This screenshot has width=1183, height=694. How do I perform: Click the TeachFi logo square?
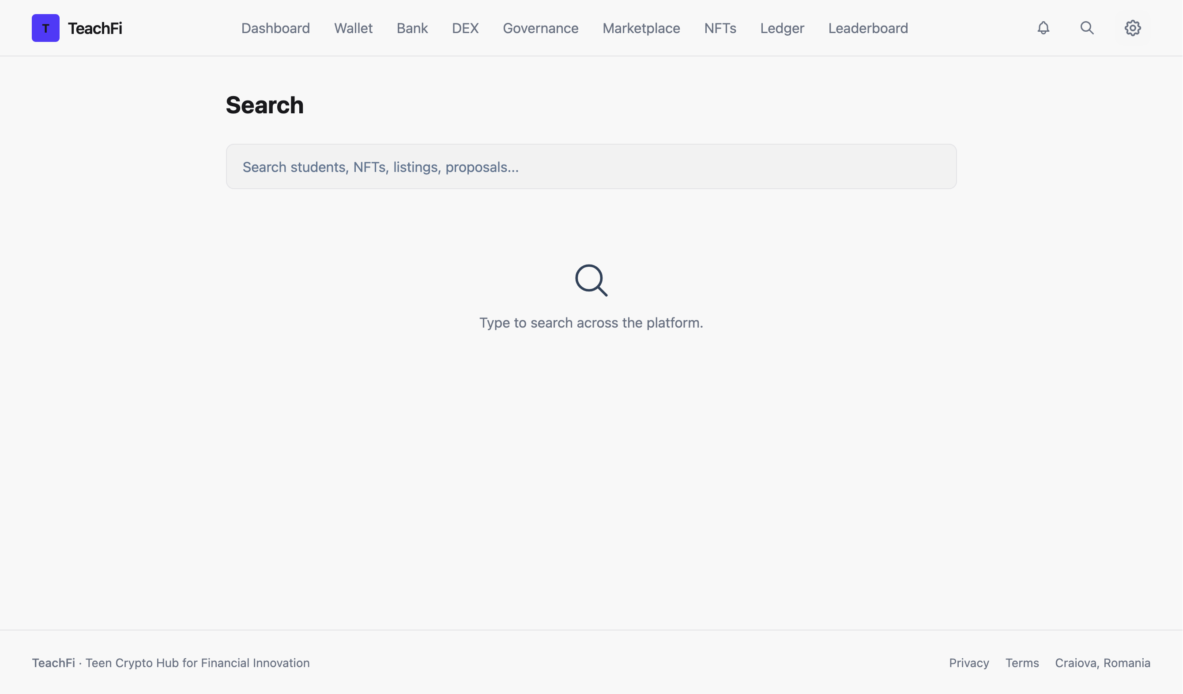[x=45, y=28]
